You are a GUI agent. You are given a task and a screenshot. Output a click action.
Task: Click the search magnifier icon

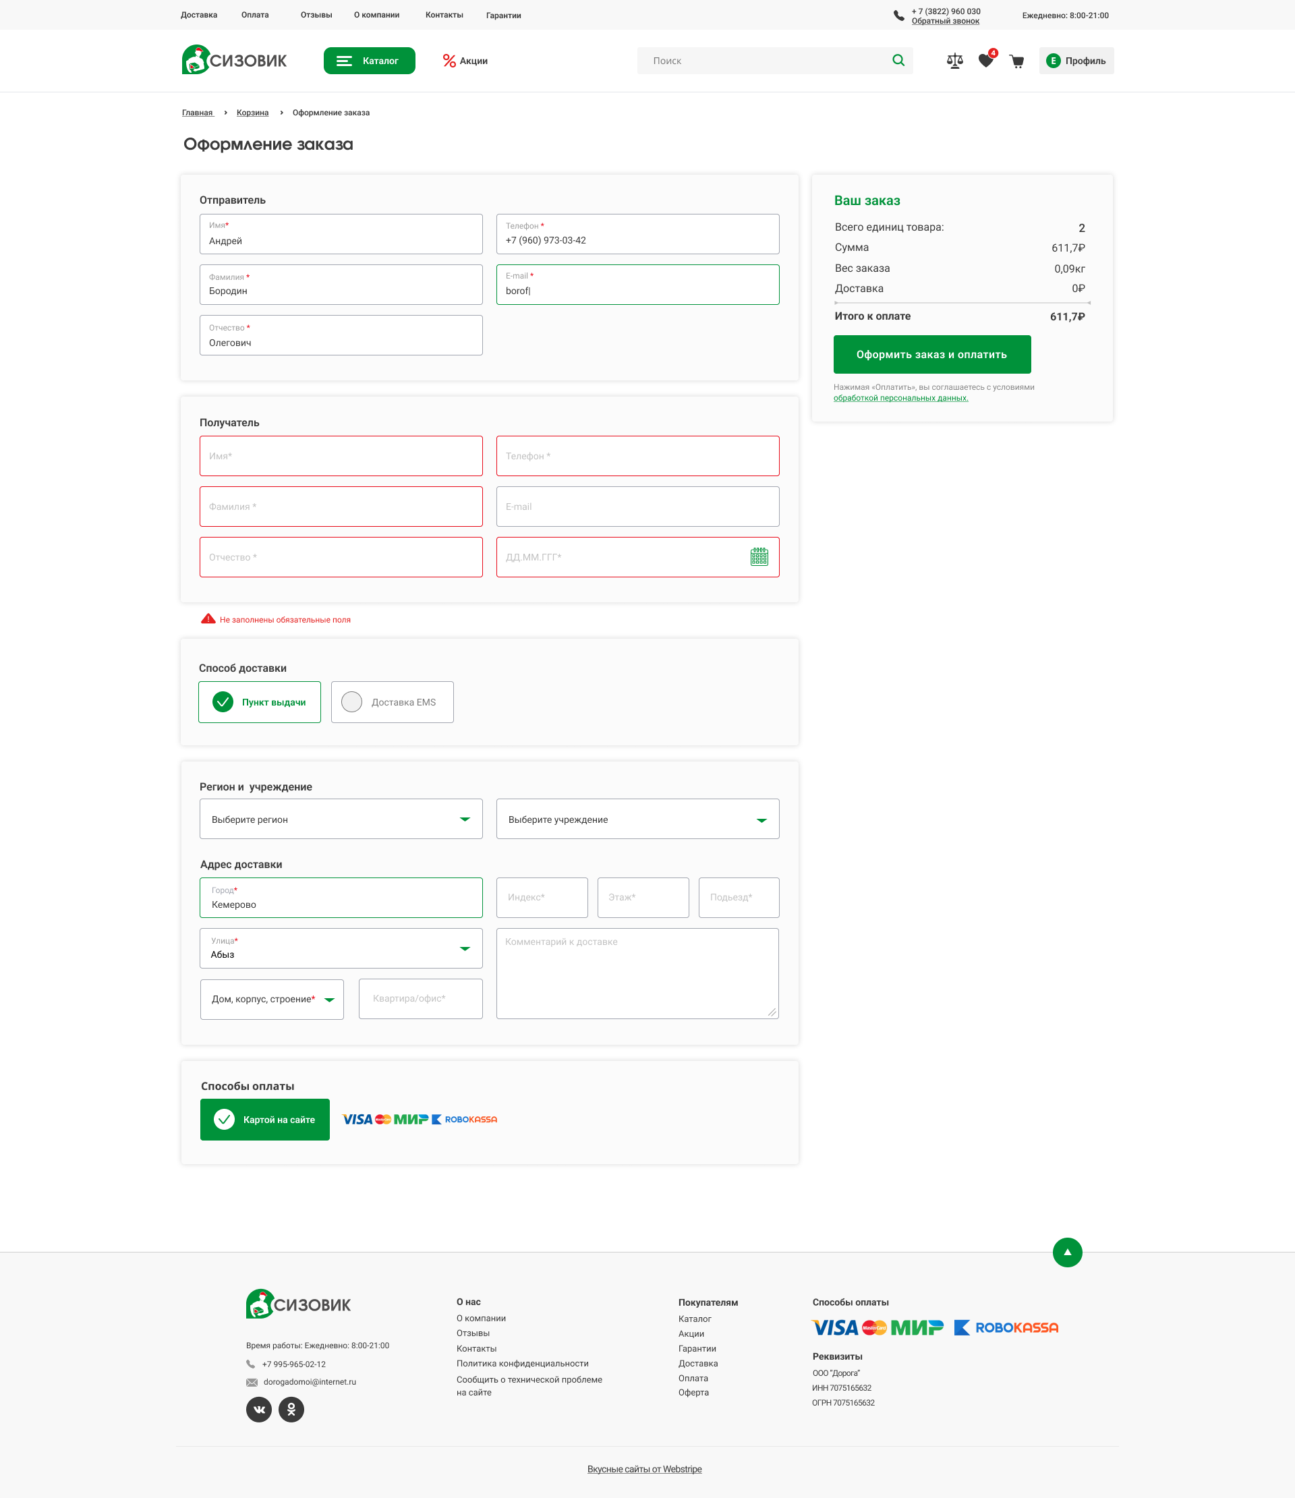(x=898, y=61)
